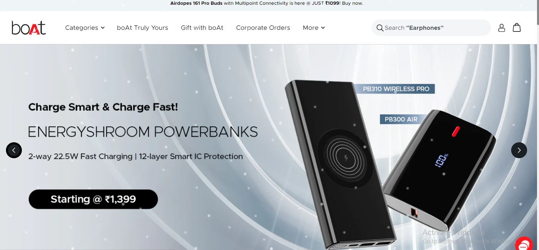
Task: Open the user account icon
Action: 502,28
